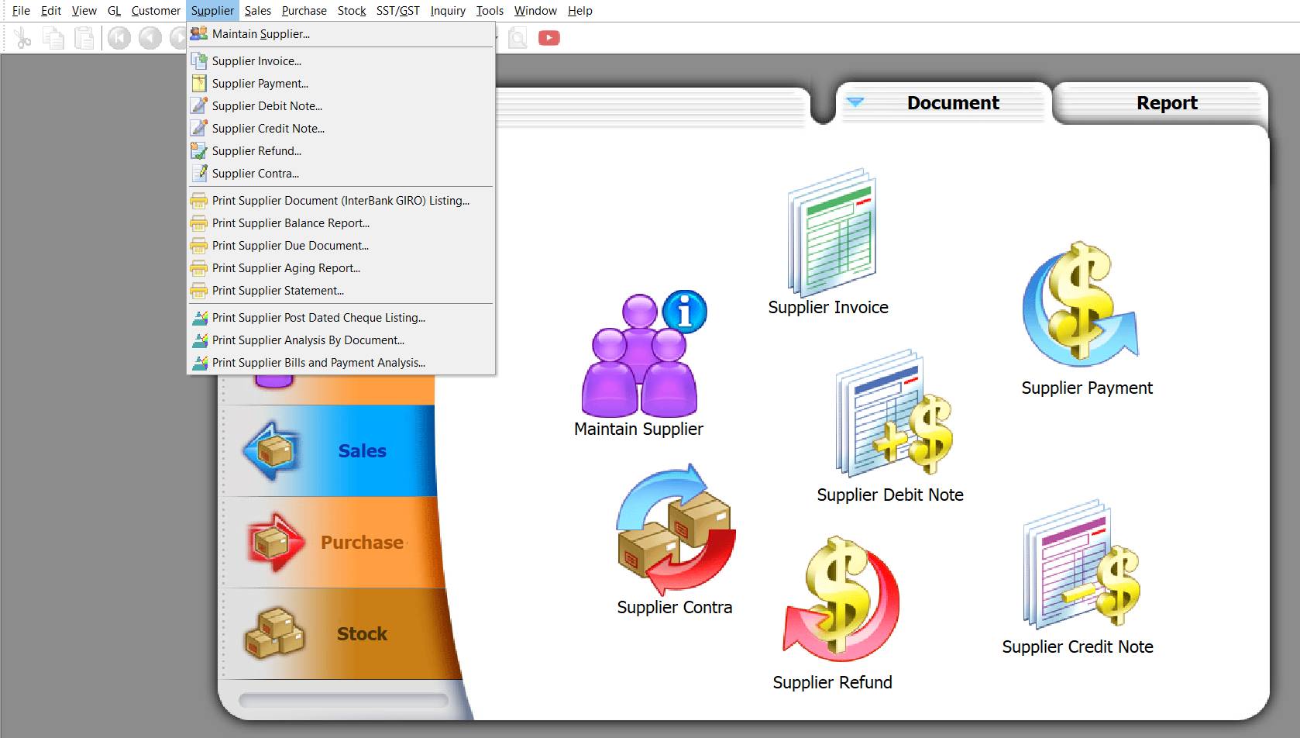Select the Document tab
The height and width of the screenshot is (738, 1300).
coord(953,102)
